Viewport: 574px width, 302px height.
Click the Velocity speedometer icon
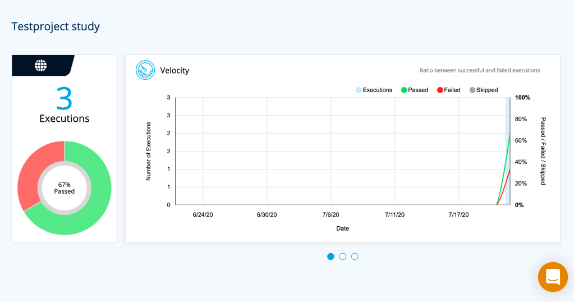(x=145, y=70)
